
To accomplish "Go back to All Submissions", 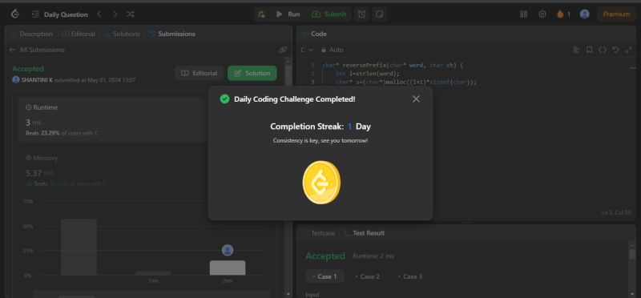I will coord(37,50).
